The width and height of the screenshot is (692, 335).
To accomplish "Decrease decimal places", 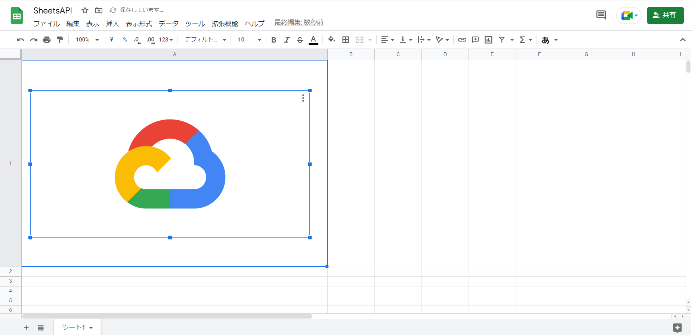I will [137, 40].
